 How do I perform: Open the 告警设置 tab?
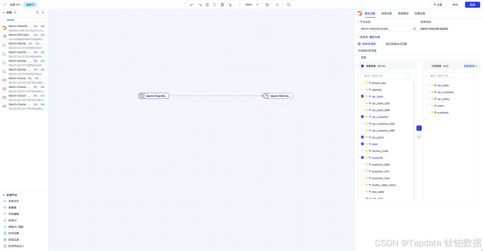coord(420,14)
